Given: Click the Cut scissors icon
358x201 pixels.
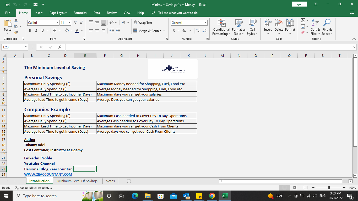Looking at the screenshot, I should coord(16,20).
